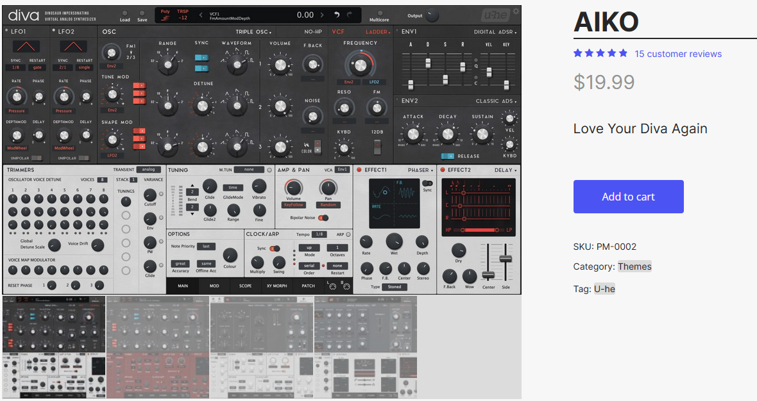Toggle the ENV2 Release switch
757x401 pixels.
pos(448,156)
